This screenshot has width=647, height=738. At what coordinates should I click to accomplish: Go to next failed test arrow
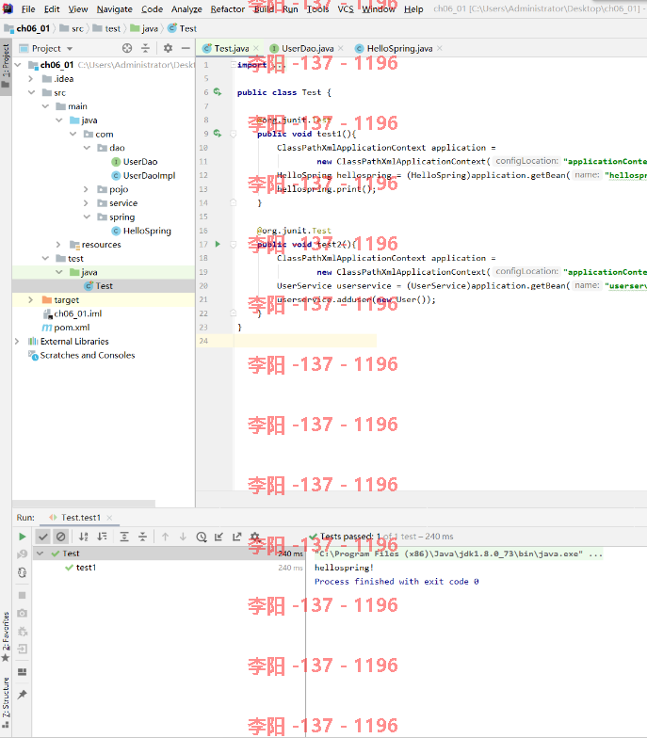click(183, 537)
